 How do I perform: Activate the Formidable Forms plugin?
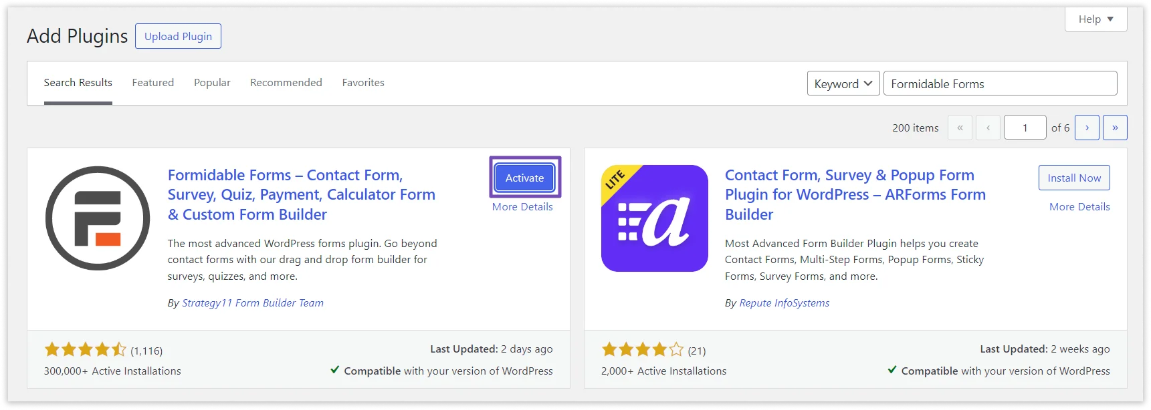click(524, 178)
